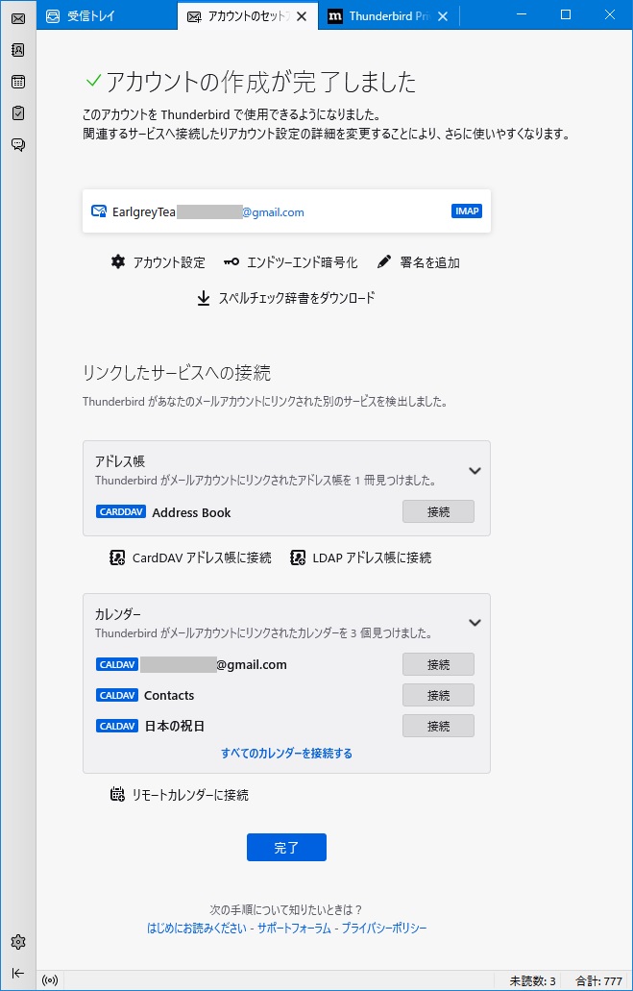This screenshot has width=633, height=991.
Task: Collapse the spaces toolbar
Action: click(x=18, y=973)
